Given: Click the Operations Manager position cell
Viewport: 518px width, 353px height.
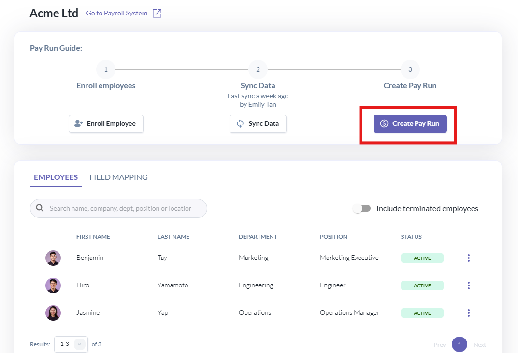Looking at the screenshot, I should [349, 312].
